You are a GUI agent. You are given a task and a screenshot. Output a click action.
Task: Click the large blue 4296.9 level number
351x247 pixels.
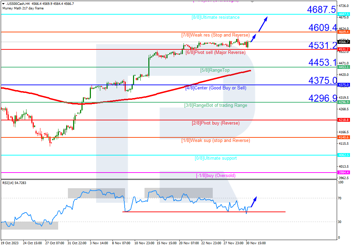coord(322,98)
